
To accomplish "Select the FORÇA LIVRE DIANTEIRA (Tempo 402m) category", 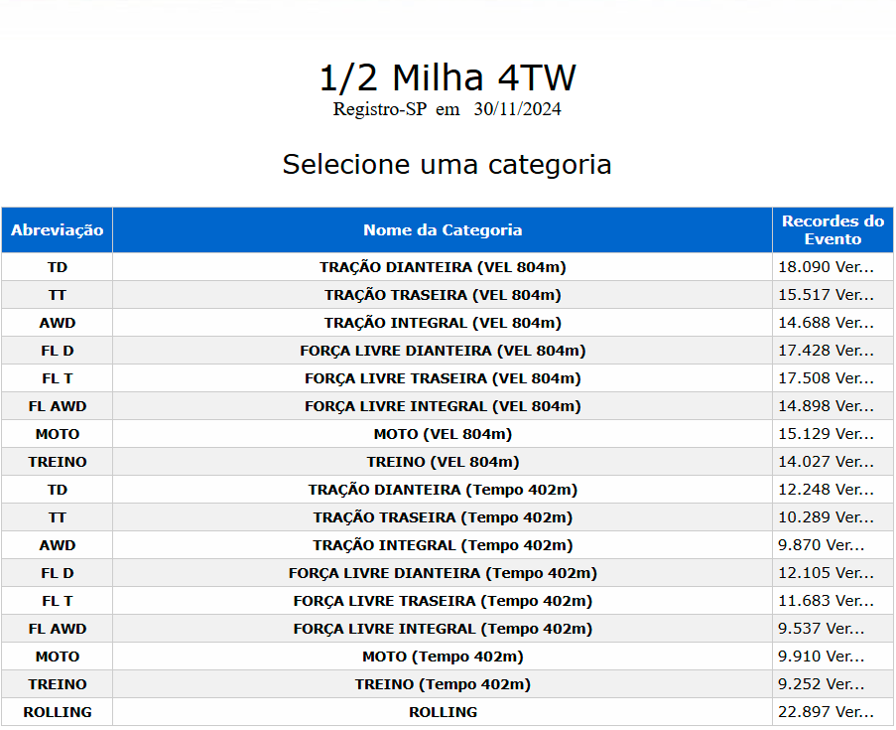I will tap(442, 572).
